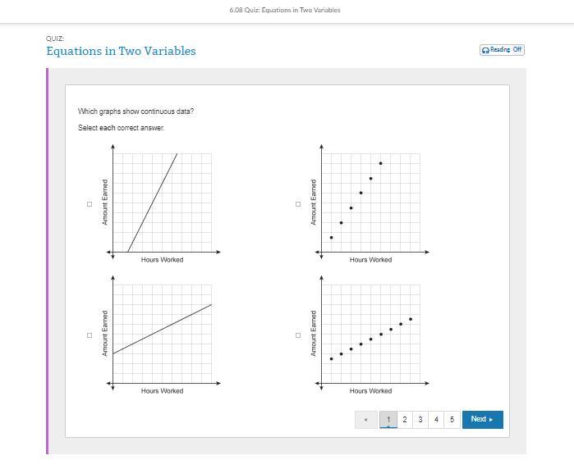574x469 pixels.
Task: Toggle the Reading Off headphone button
Action: [x=502, y=50]
